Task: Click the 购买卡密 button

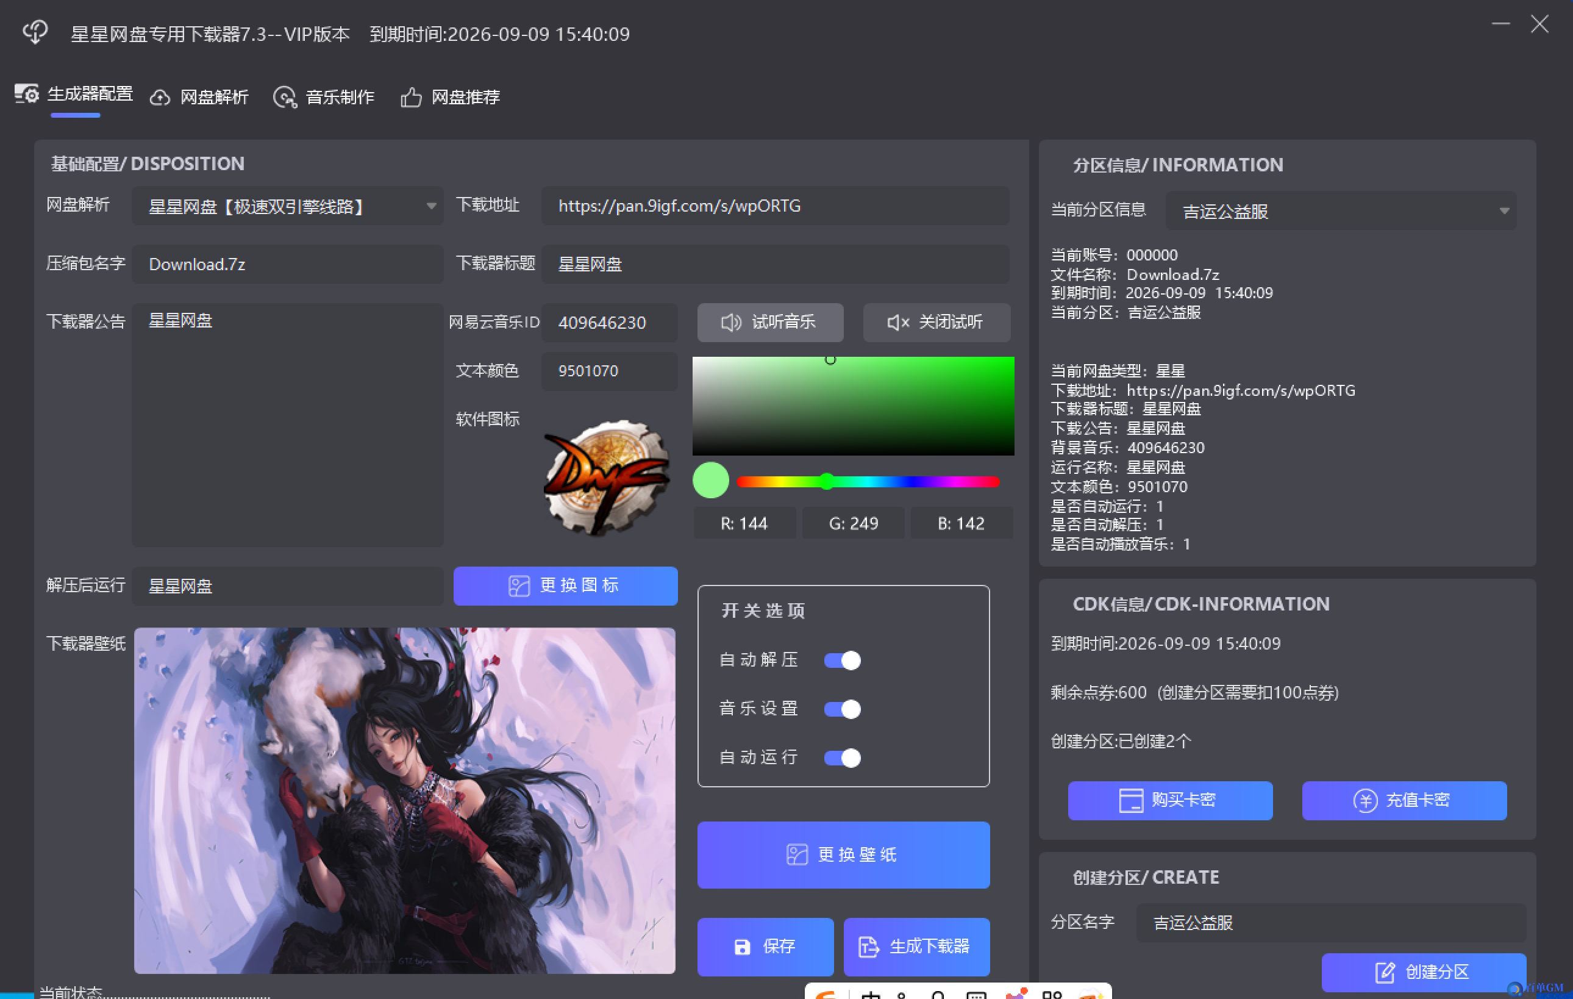Action: (1169, 800)
